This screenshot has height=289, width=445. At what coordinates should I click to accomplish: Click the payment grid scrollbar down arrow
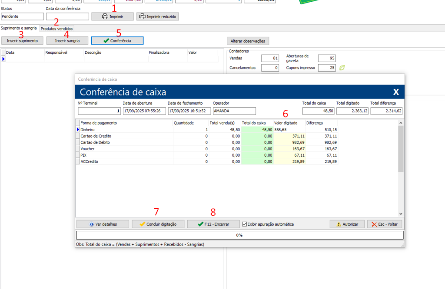[401, 214]
